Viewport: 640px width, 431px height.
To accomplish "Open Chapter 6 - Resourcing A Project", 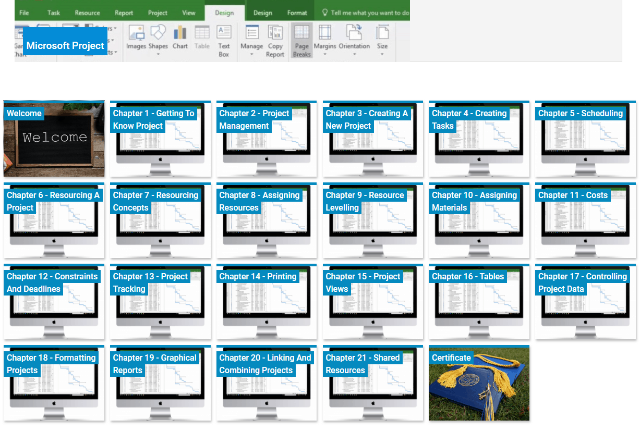I will click(x=54, y=221).
